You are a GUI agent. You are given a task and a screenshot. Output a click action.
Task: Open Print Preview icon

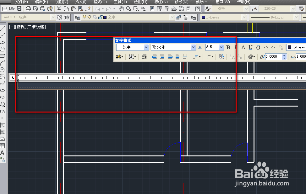click(36, 9)
